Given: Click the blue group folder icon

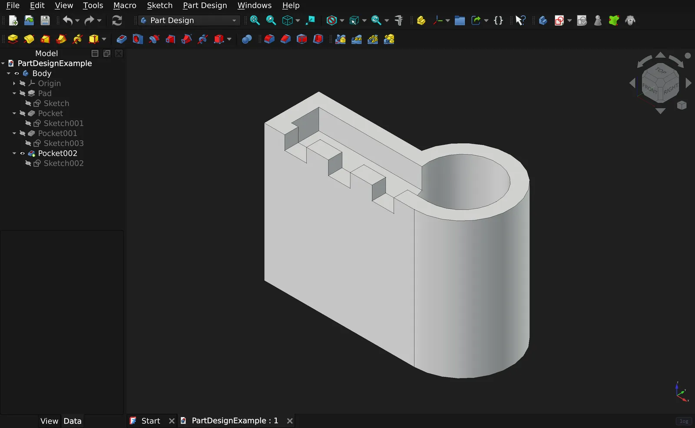Looking at the screenshot, I should point(460,20).
